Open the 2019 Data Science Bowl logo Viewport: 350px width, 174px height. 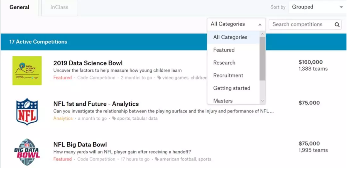pyautogui.click(x=27, y=71)
